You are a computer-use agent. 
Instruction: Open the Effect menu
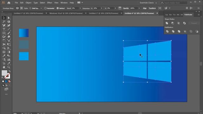[x=49, y=3]
